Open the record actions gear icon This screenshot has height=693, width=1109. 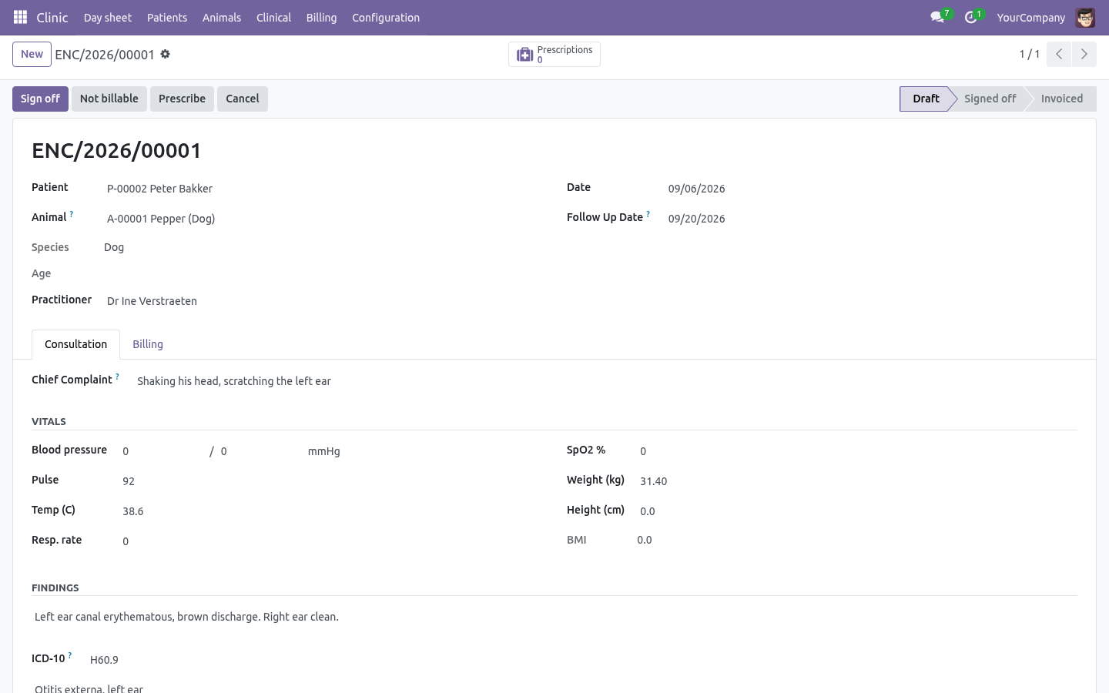(165, 54)
